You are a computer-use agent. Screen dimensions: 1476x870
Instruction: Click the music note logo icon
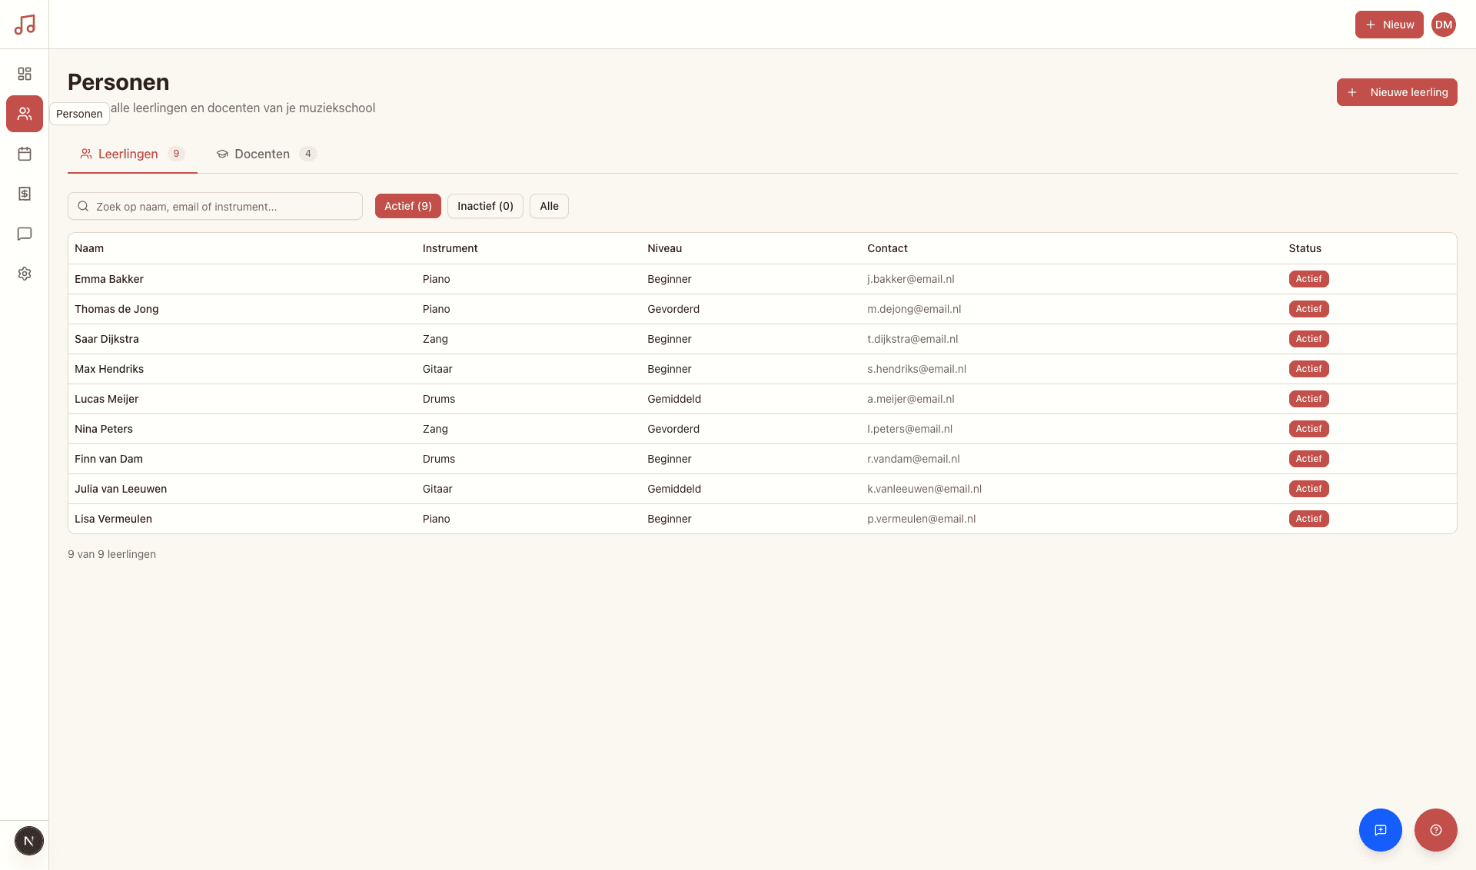[25, 25]
